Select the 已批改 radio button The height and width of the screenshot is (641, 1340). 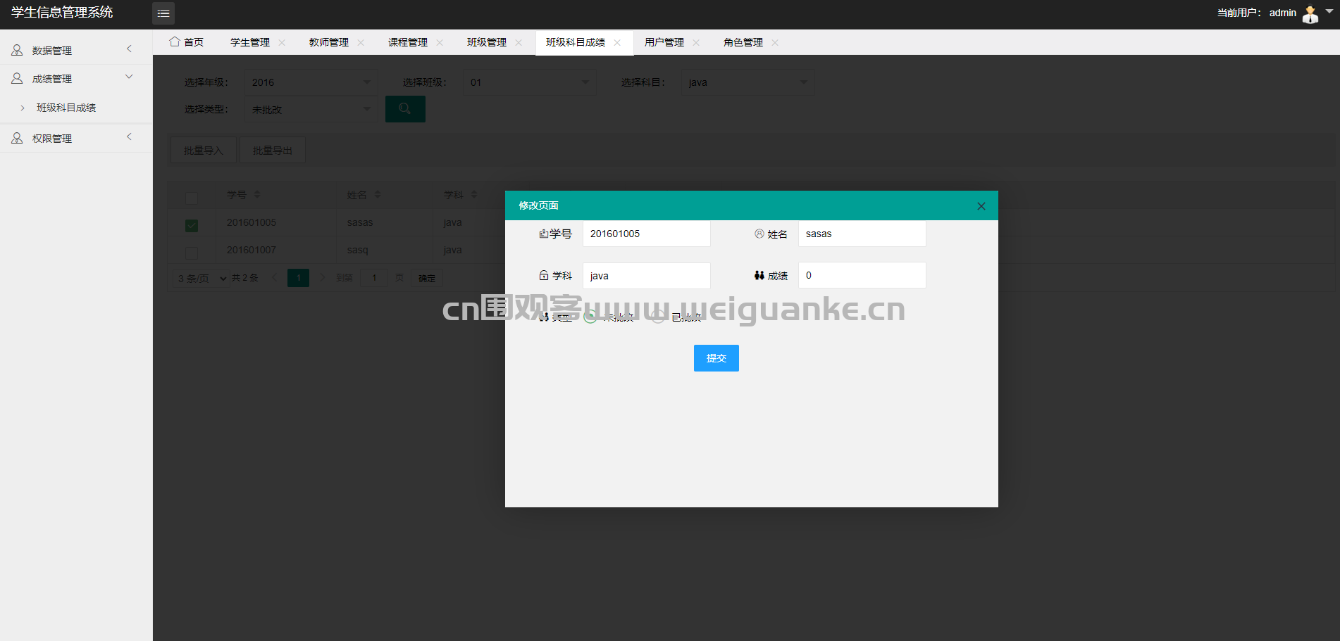click(658, 317)
